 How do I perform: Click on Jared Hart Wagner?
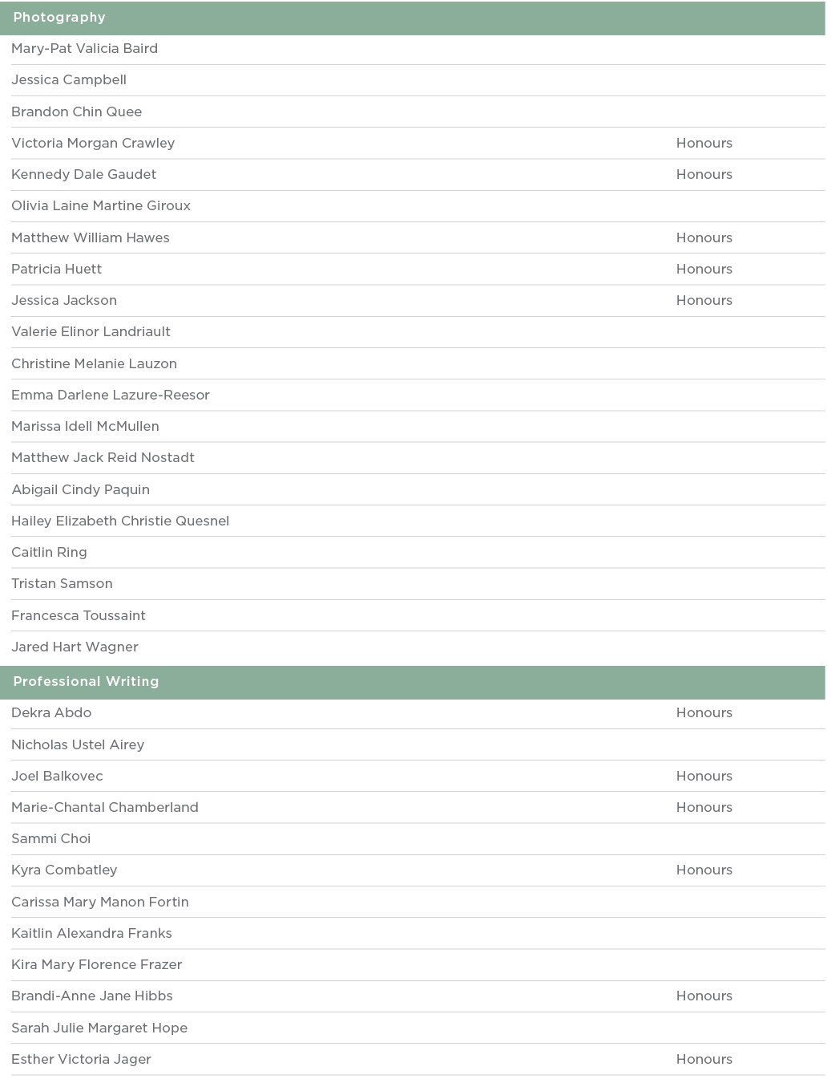(75, 647)
